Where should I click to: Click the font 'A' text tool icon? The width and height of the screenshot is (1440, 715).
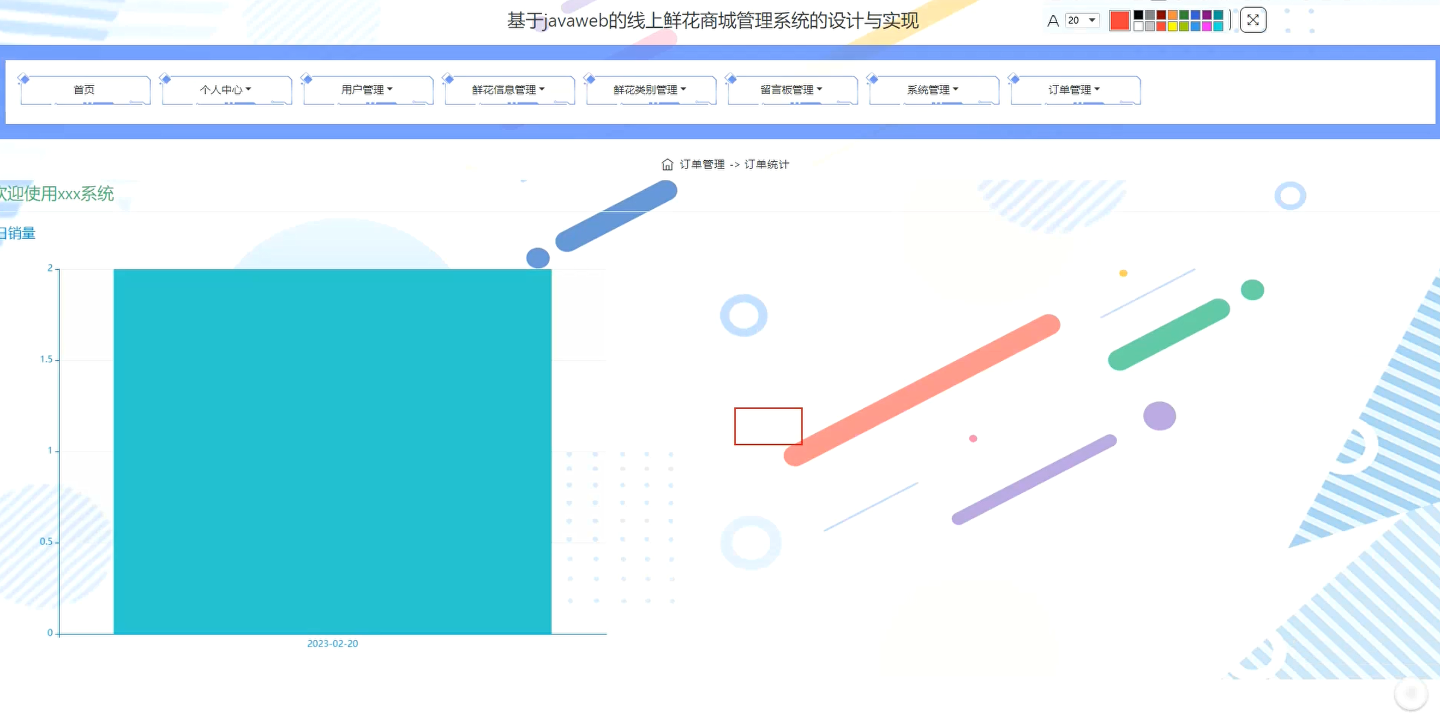pos(1053,21)
